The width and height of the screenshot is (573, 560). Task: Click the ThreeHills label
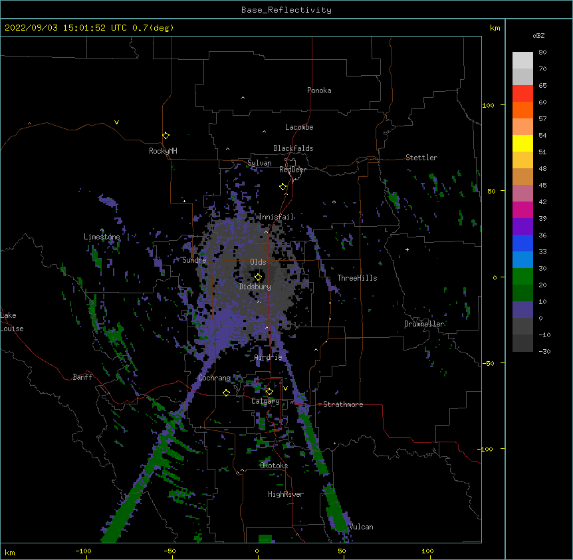357,278
